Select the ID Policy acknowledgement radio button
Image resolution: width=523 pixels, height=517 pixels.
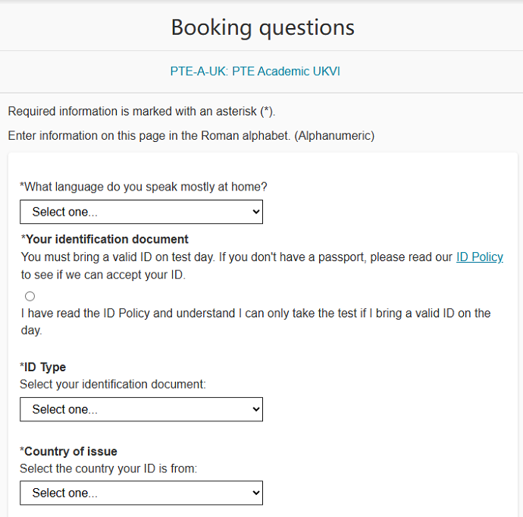click(x=30, y=296)
